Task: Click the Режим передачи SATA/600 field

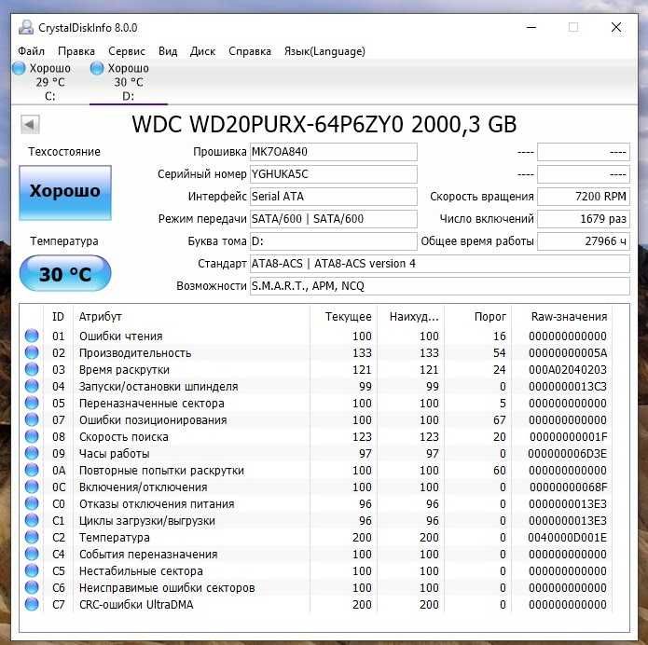Action: pyautogui.click(x=334, y=219)
